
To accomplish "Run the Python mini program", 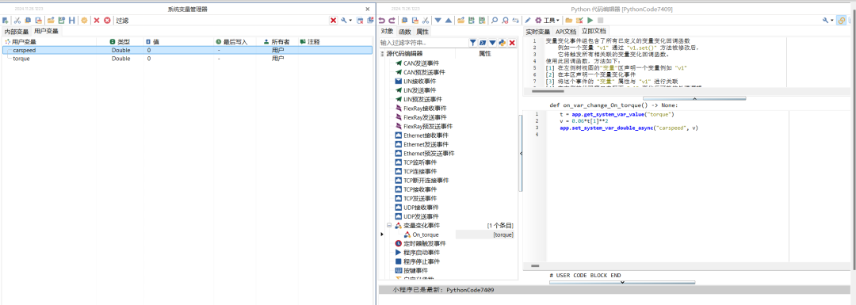I will tap(590, 20).
